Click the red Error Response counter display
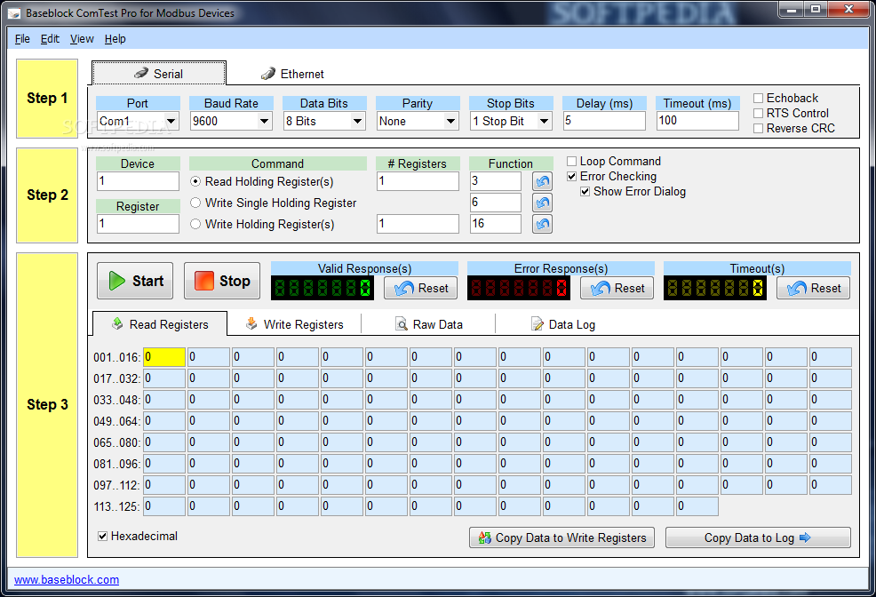Screen dimensions: 876x597 [x=519, y=288]
